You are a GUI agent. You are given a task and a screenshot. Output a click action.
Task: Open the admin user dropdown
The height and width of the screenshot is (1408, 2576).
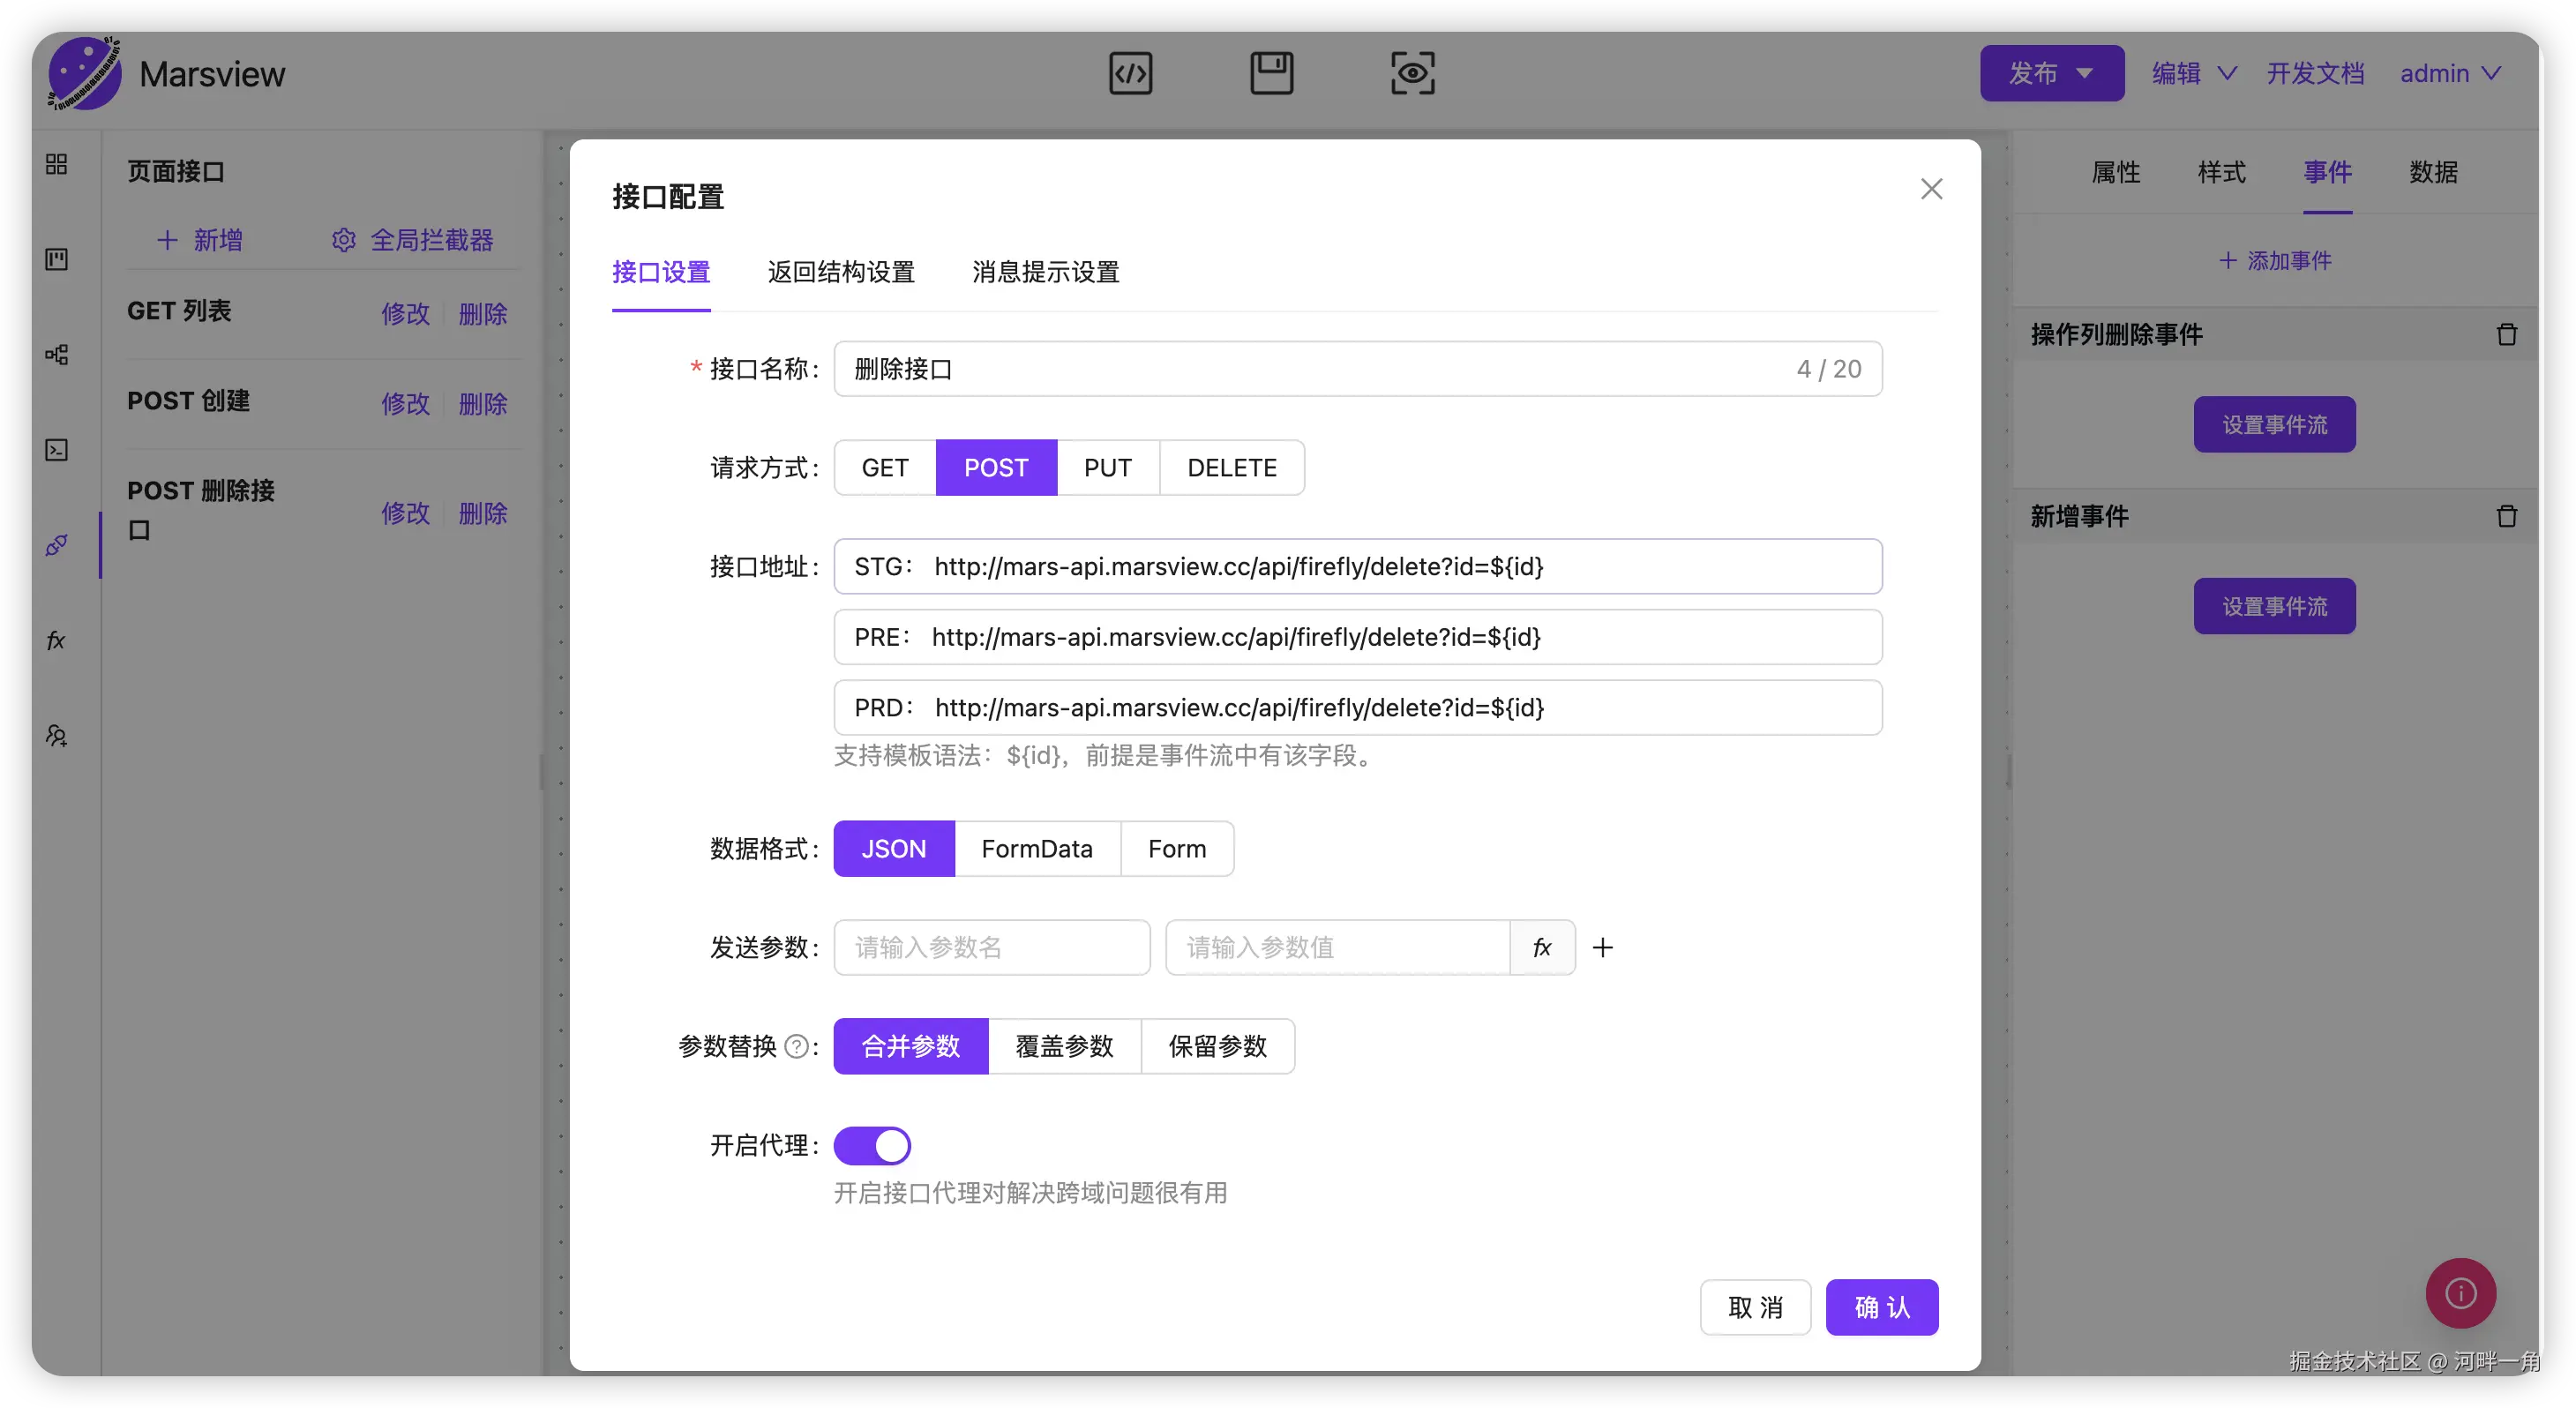click(2449, 74)
